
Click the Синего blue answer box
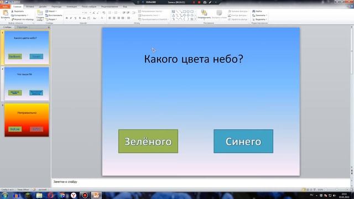coord(243,142)
